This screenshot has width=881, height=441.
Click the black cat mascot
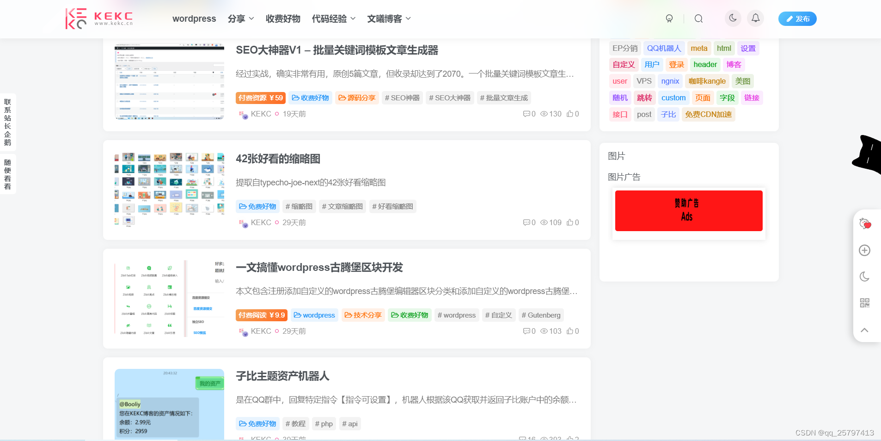click(x=868, y=154)
